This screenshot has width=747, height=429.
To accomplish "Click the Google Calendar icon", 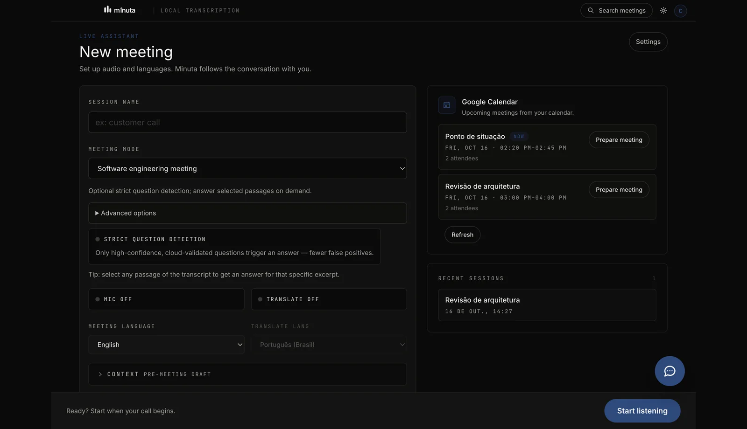I will 447,105.
